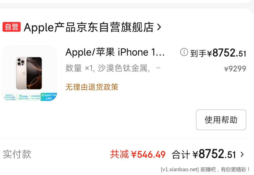Screen dimensions: 254x175
Task: Tap the 到手¥8752.51 final price
Action: (x=218, y=53)
